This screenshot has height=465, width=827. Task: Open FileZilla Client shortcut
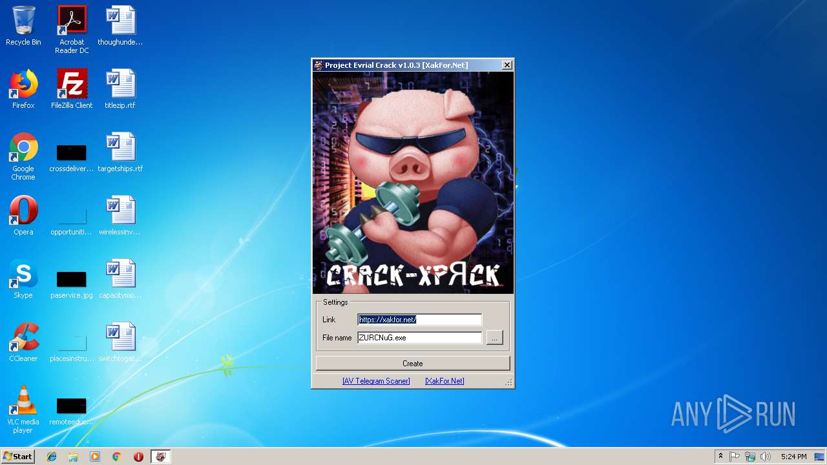(72, 89)
